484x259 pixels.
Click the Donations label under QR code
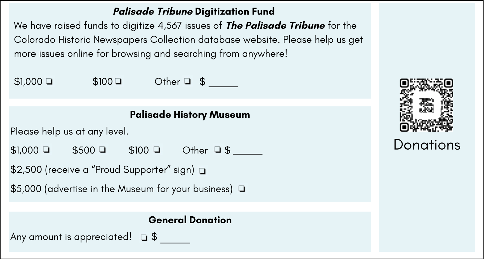pos(427,145)
